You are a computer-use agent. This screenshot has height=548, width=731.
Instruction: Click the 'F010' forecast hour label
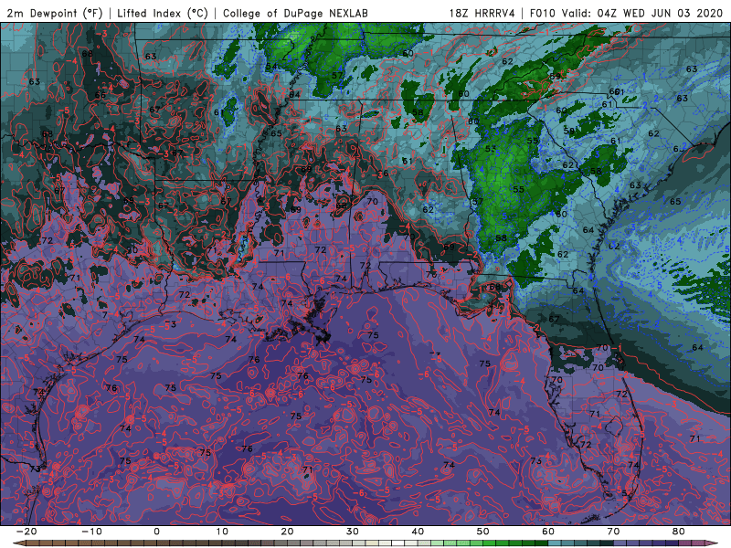click(543, 13)
